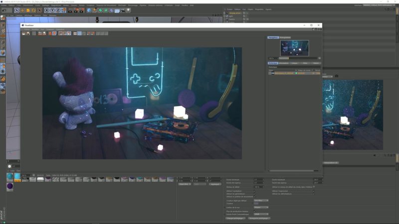Select the first cyan material sphere
The width and height of the screenshot is (399, 224).
coord(10,176)
